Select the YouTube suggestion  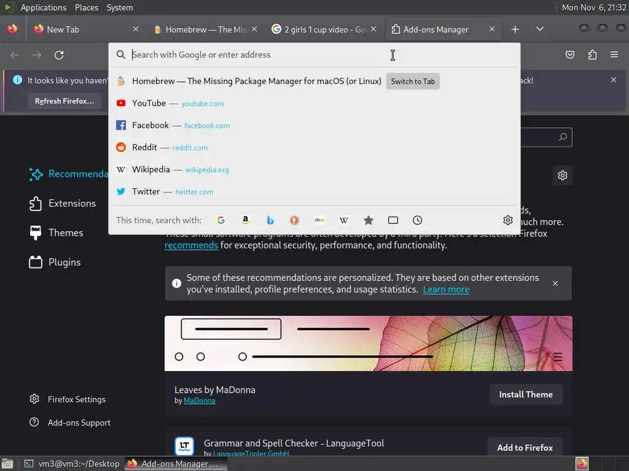[x=314, y=103]
